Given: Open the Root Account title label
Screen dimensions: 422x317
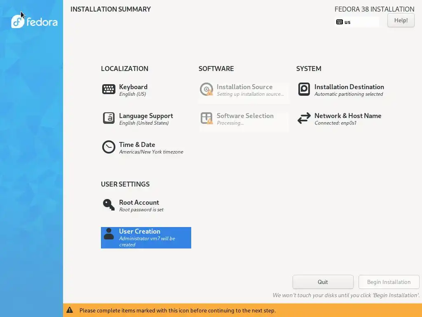Looking at the screenshot, I should (139, 202).
